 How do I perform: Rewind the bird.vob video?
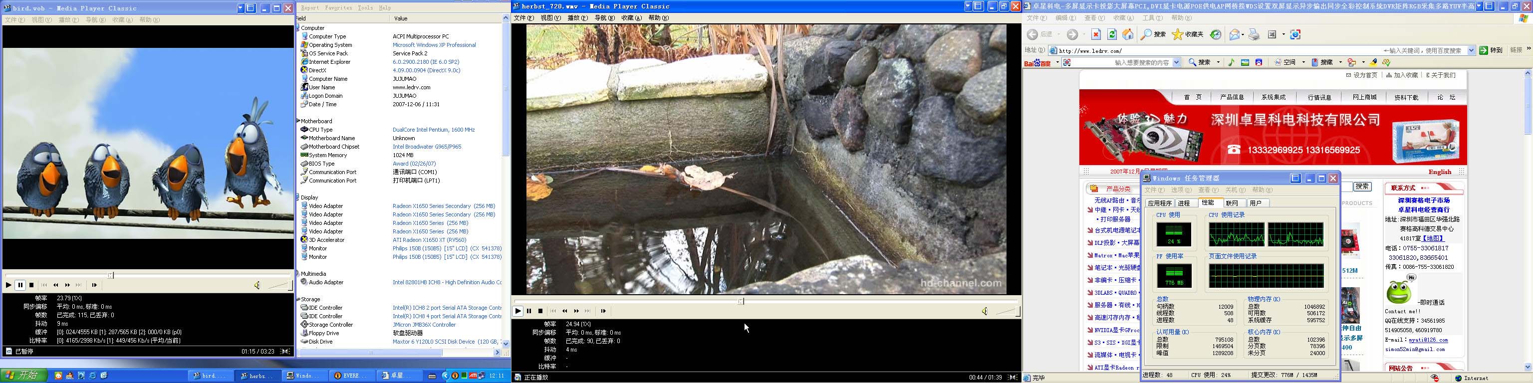pos(56,285)
